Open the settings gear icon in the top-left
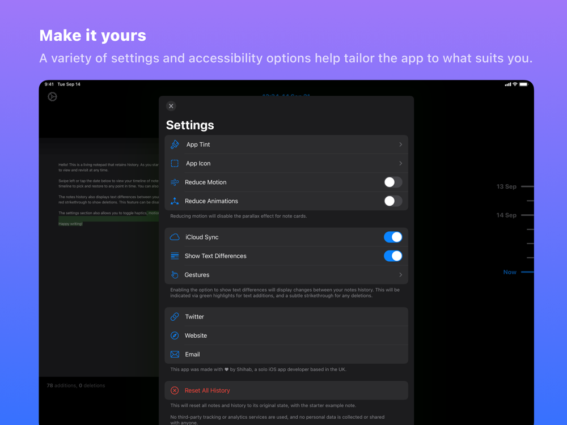This screenshot has width=567, height=425. tap(52, 96)
